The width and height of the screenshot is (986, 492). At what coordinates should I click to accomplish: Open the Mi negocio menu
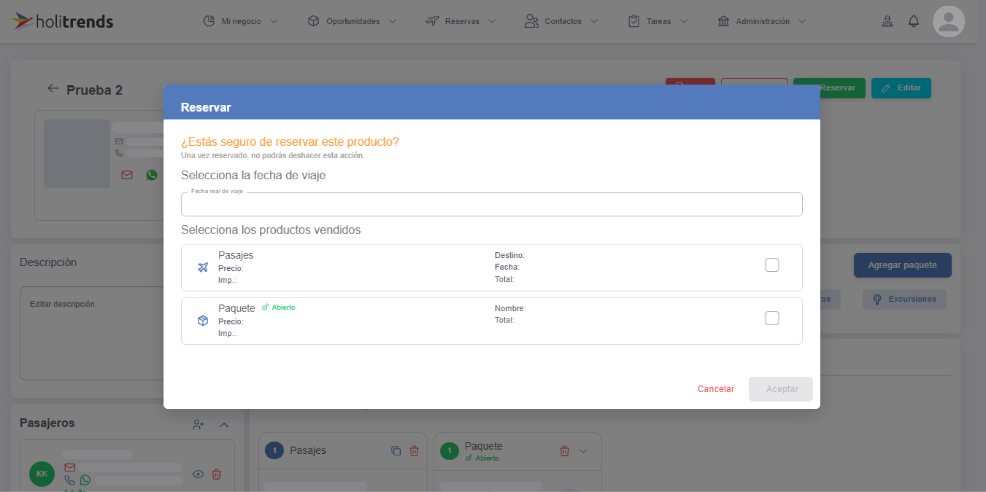tap(241, 21)
